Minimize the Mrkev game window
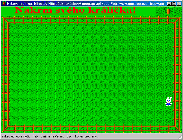This screenshot has height=140, width=183. tap(169, 4)
